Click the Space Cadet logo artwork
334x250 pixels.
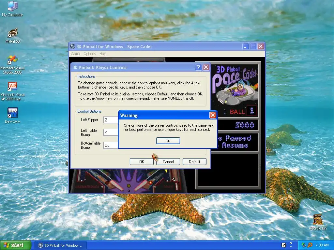tap(235, 85)
